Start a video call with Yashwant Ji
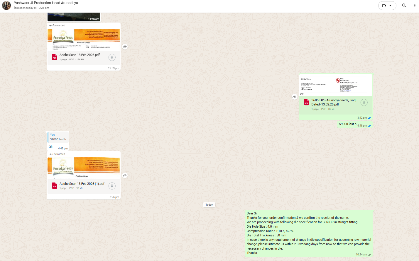 [384, 6]
